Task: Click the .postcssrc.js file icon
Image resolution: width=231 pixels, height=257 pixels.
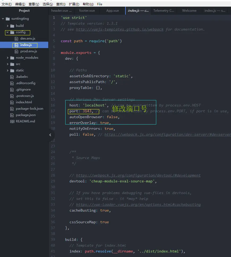Action: [12, 96]
